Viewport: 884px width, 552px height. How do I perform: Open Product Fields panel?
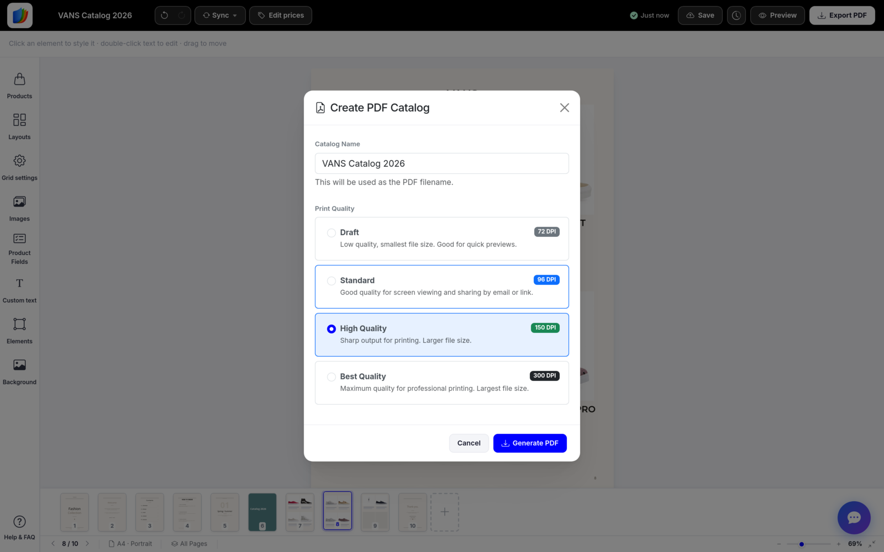coord(19,250)
